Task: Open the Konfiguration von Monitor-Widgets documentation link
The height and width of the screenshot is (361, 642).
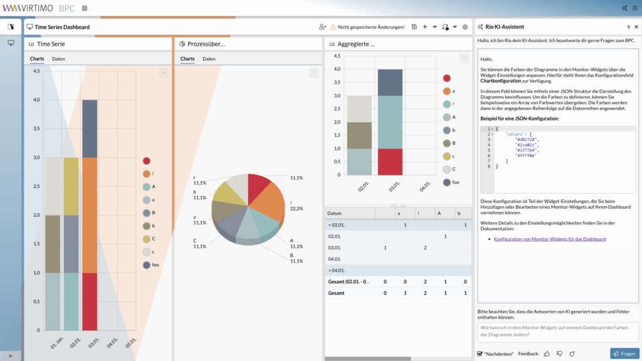Action: click(x=549, y=239)
